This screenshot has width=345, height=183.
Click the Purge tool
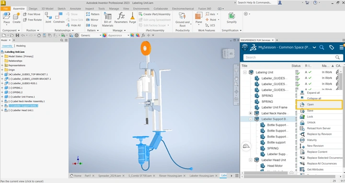click(x=132, y=18)
